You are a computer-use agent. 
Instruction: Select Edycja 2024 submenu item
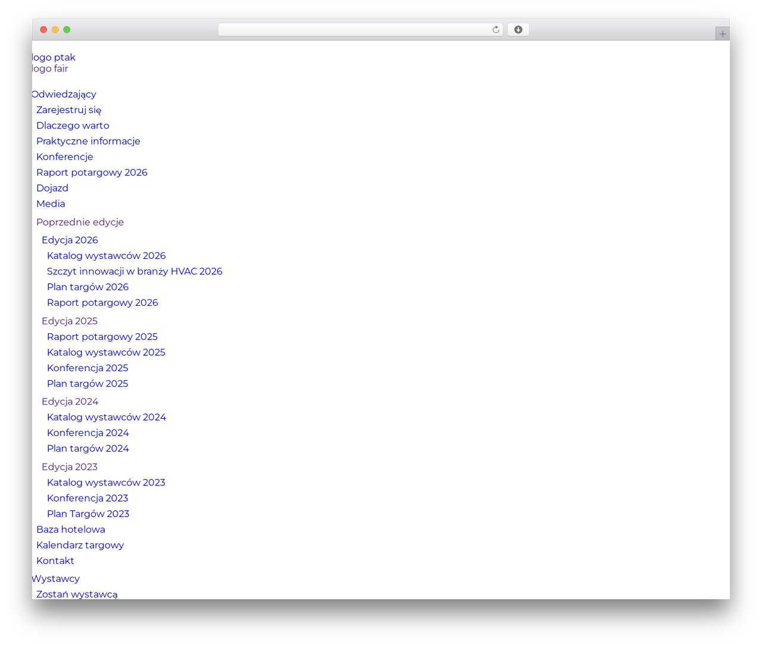pyautogui.click(x=70, y=402)
